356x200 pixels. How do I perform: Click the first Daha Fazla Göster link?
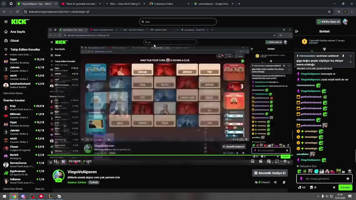point(13,93)
